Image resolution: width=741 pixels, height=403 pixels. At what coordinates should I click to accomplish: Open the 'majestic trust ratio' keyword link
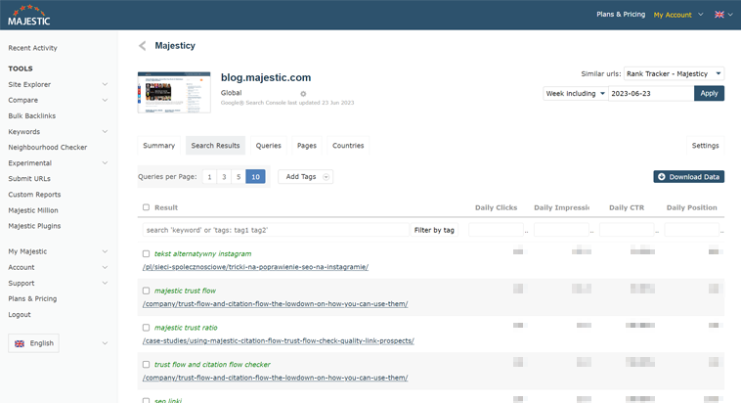186,328
